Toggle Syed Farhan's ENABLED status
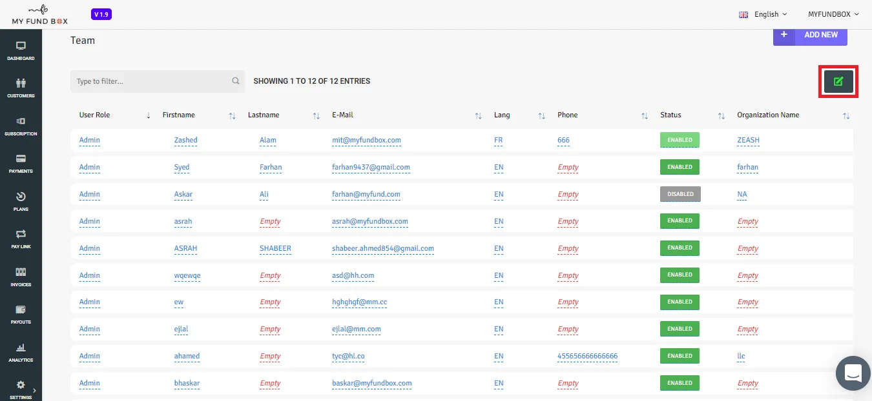Viewport: 872px width, 401px height. coord(680,167)
